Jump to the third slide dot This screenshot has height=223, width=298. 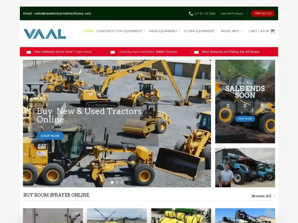tap(122, 182)
